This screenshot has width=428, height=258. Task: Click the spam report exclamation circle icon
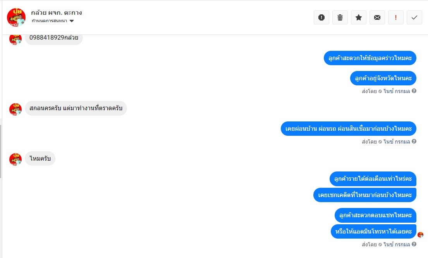[321, 17]
